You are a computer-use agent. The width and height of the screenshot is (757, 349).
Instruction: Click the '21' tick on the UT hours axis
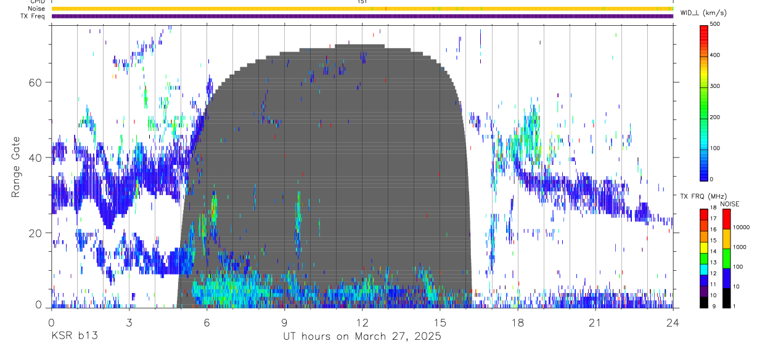pyautogui.click(x=595, y=322)
